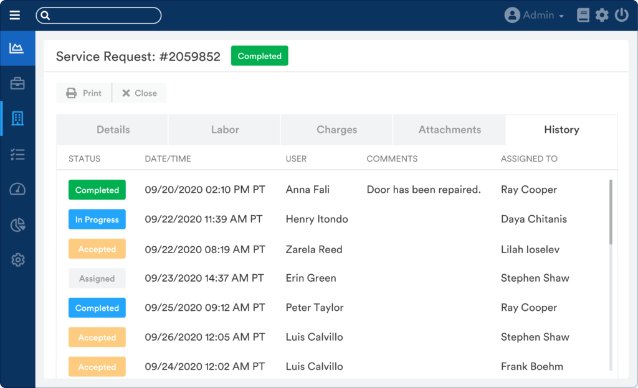Screen dimensions: 638x388
Task: Click the comment 'Door has been repaired.'
Action: (424, 190)
